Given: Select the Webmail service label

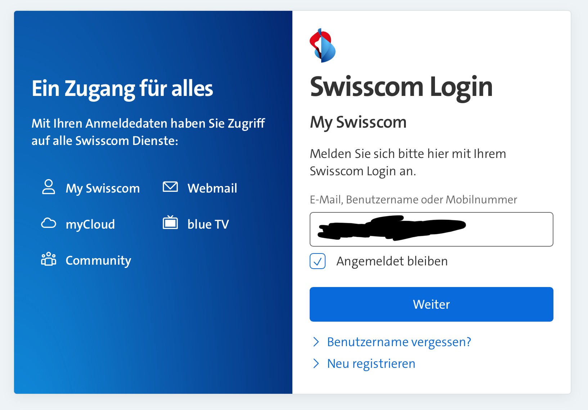Looking at the screenshot, I should (x=212, y=188).
